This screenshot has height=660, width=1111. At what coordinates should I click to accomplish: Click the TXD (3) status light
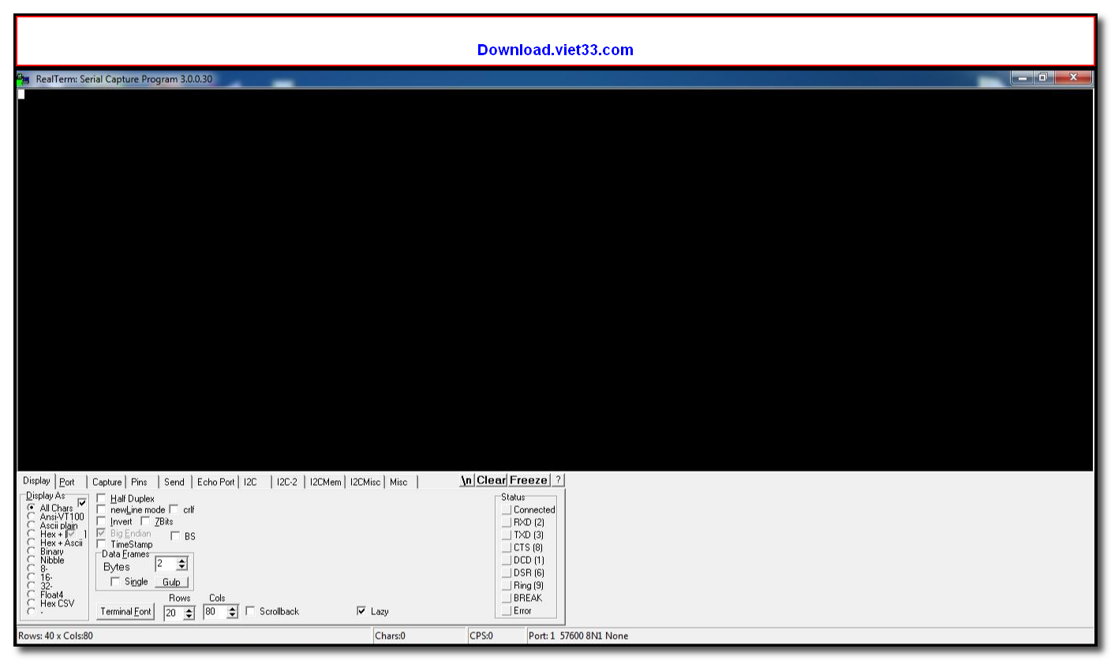(506, 535)
